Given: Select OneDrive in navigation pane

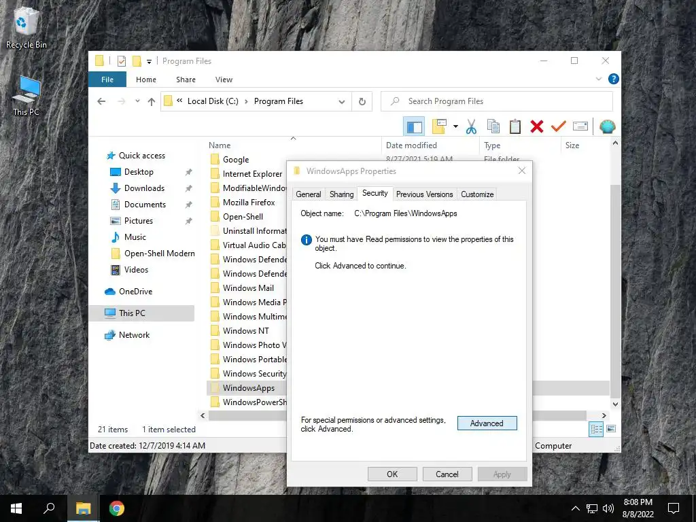Looking at the screenshot, I should 135,292.
